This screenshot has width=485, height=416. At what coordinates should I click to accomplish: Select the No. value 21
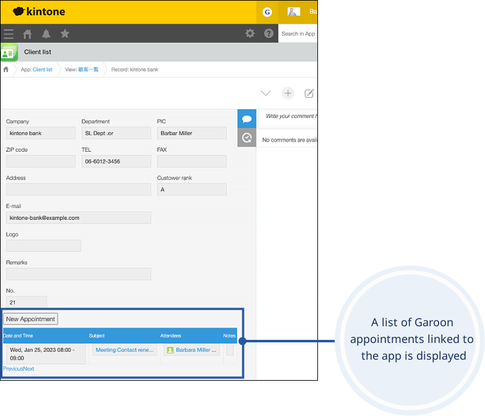tap(27, 302)
